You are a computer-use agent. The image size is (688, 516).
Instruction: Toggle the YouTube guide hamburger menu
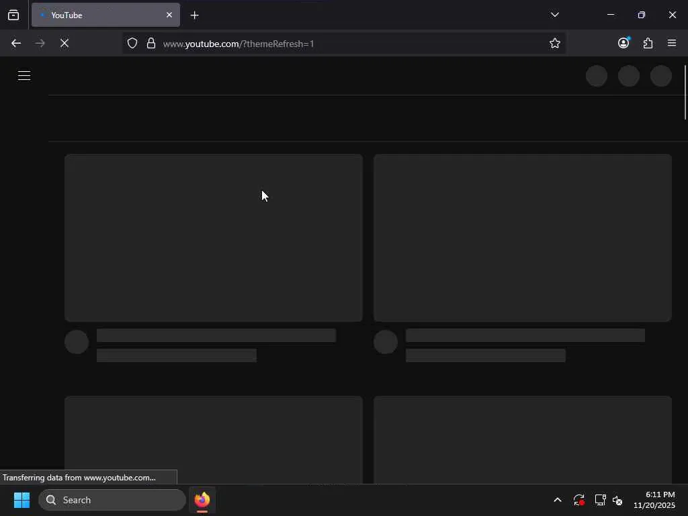[24, 75]
